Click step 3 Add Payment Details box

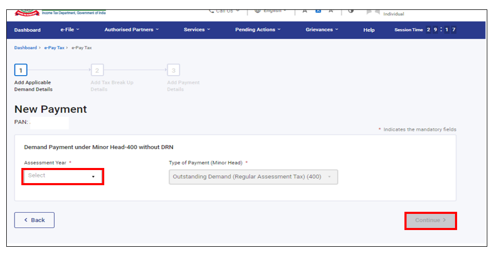coord(173,70)
